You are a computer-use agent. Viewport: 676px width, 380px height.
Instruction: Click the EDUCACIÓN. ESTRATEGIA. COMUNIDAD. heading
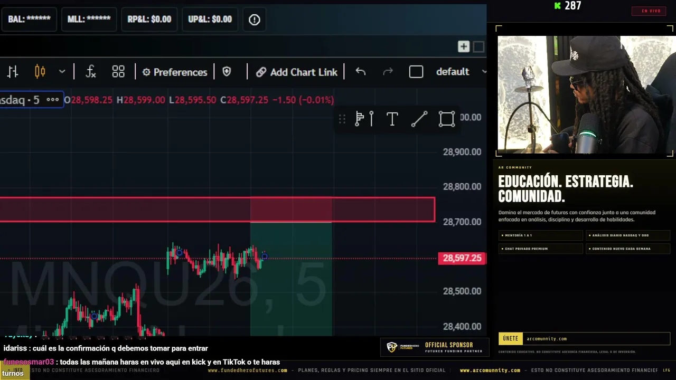(566, 189)
